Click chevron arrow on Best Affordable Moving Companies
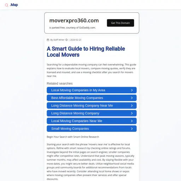 (x=132, y=98)
